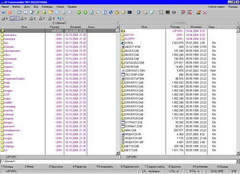
Task: Select drive C button
Action: (x=14, y=19)
